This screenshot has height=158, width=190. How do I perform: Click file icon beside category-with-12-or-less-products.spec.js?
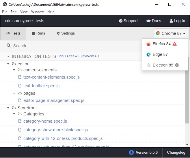click(x=20, y=138)
